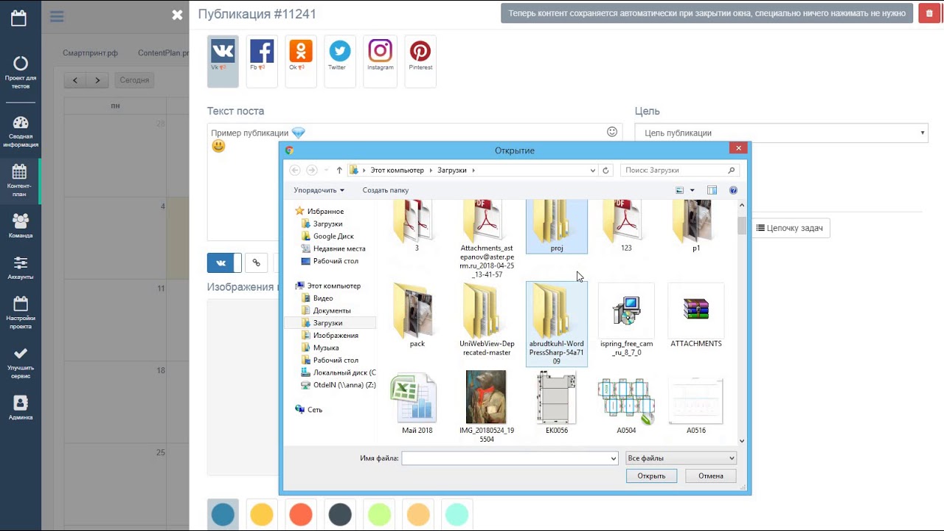Click Загрузки segment in address bar path
The image size is (944, 531).
(452, 170)
